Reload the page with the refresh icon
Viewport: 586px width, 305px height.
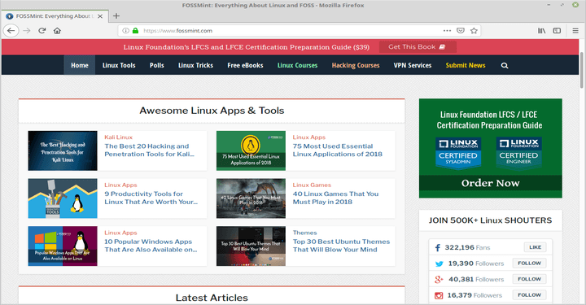(42, 31)
